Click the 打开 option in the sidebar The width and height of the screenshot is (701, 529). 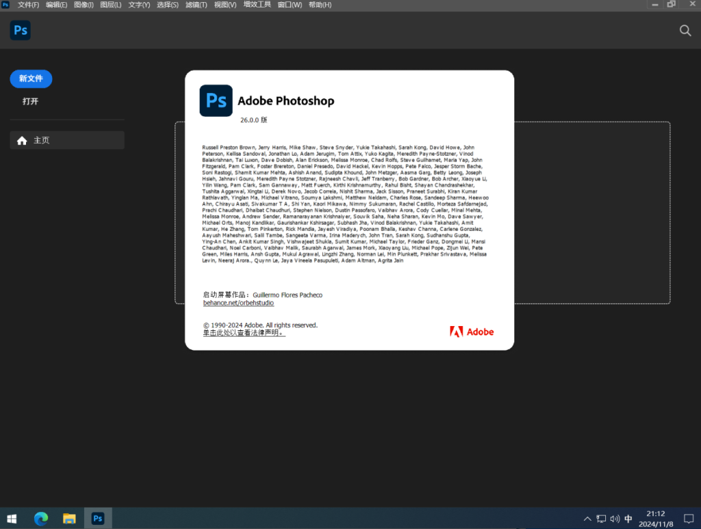click(31, 100)
